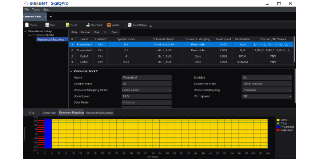The image size is (319, 159).
Task: Click the yellow Data legend swatch
Action: pyautogui.click(x=278, y=120)
